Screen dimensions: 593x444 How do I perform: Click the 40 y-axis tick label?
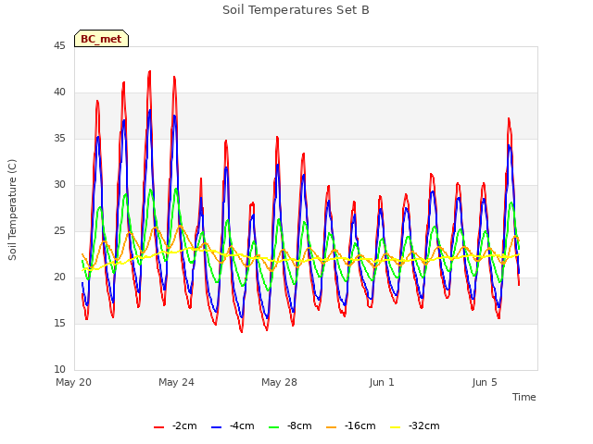[59, 92]
